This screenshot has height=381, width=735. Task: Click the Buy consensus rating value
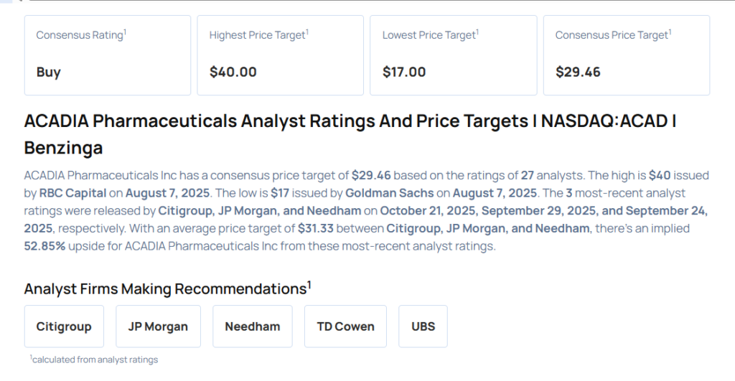click(49, 72)
